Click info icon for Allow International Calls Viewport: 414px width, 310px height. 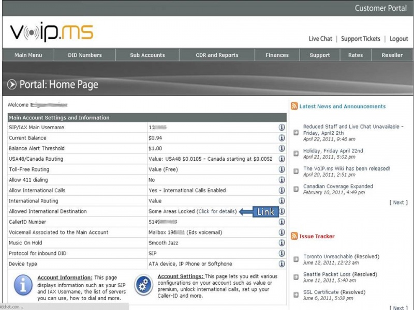(x=282, y=190)
